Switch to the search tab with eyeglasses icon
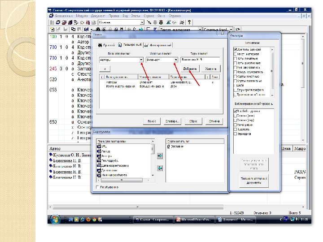 pos(158,45)
